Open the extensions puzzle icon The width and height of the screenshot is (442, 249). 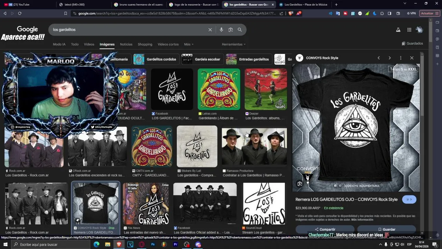tap(382, 13)
